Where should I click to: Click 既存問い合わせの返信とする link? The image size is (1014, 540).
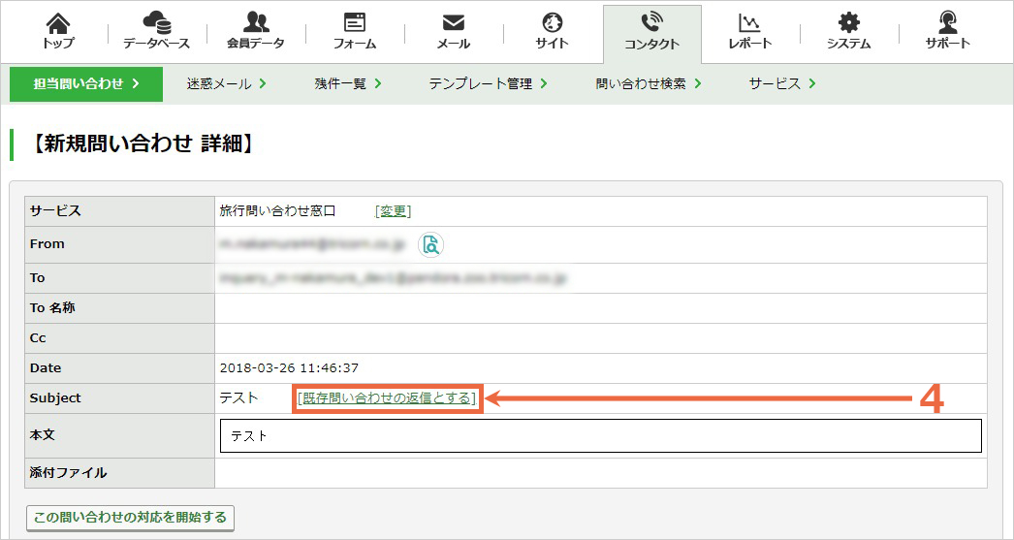[x=387, y=397]
